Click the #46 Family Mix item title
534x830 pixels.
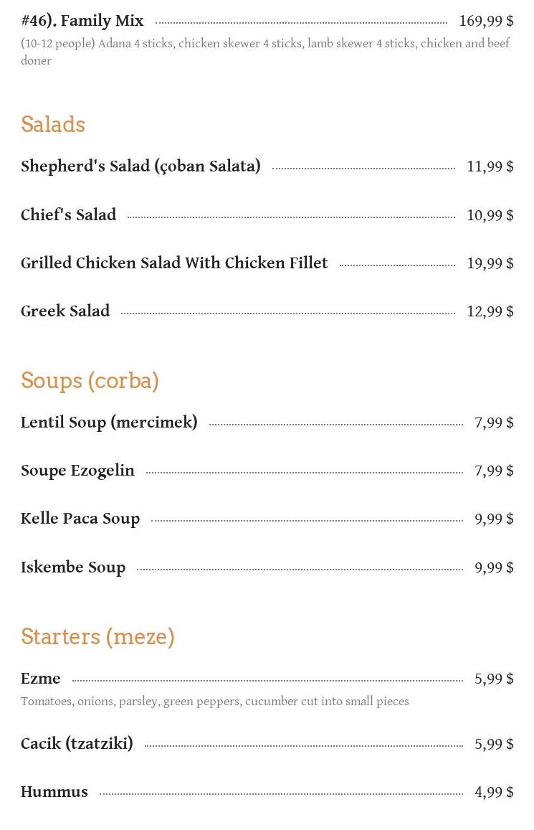[x=82, y=21]
